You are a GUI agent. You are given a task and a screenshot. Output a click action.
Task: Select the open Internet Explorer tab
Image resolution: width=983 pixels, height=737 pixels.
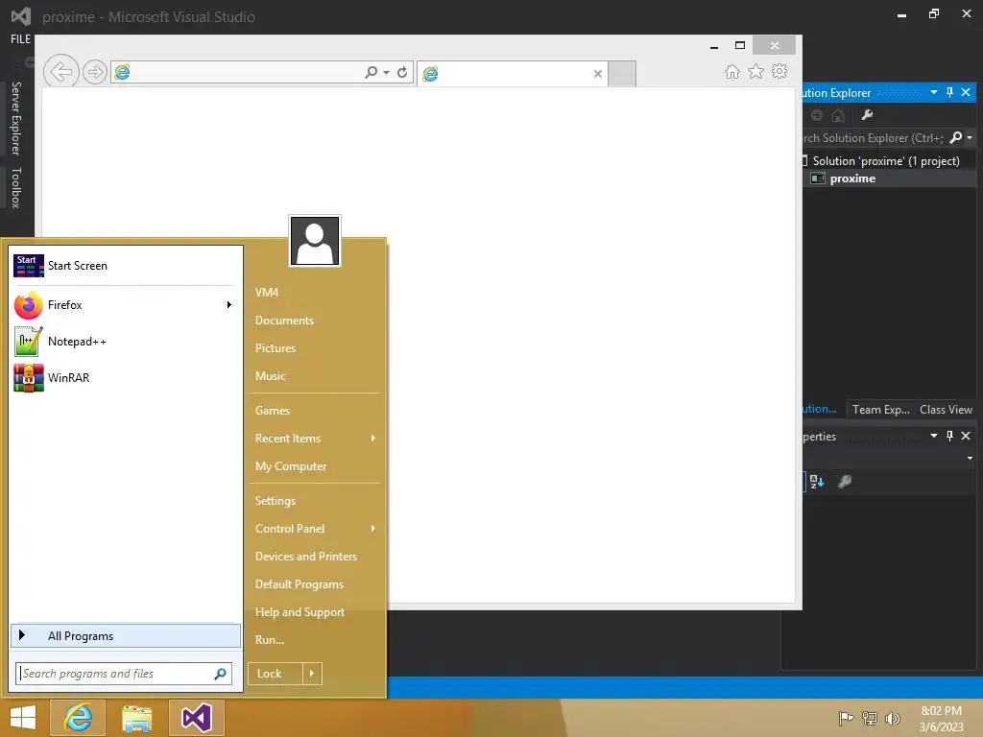coord(512,74)
